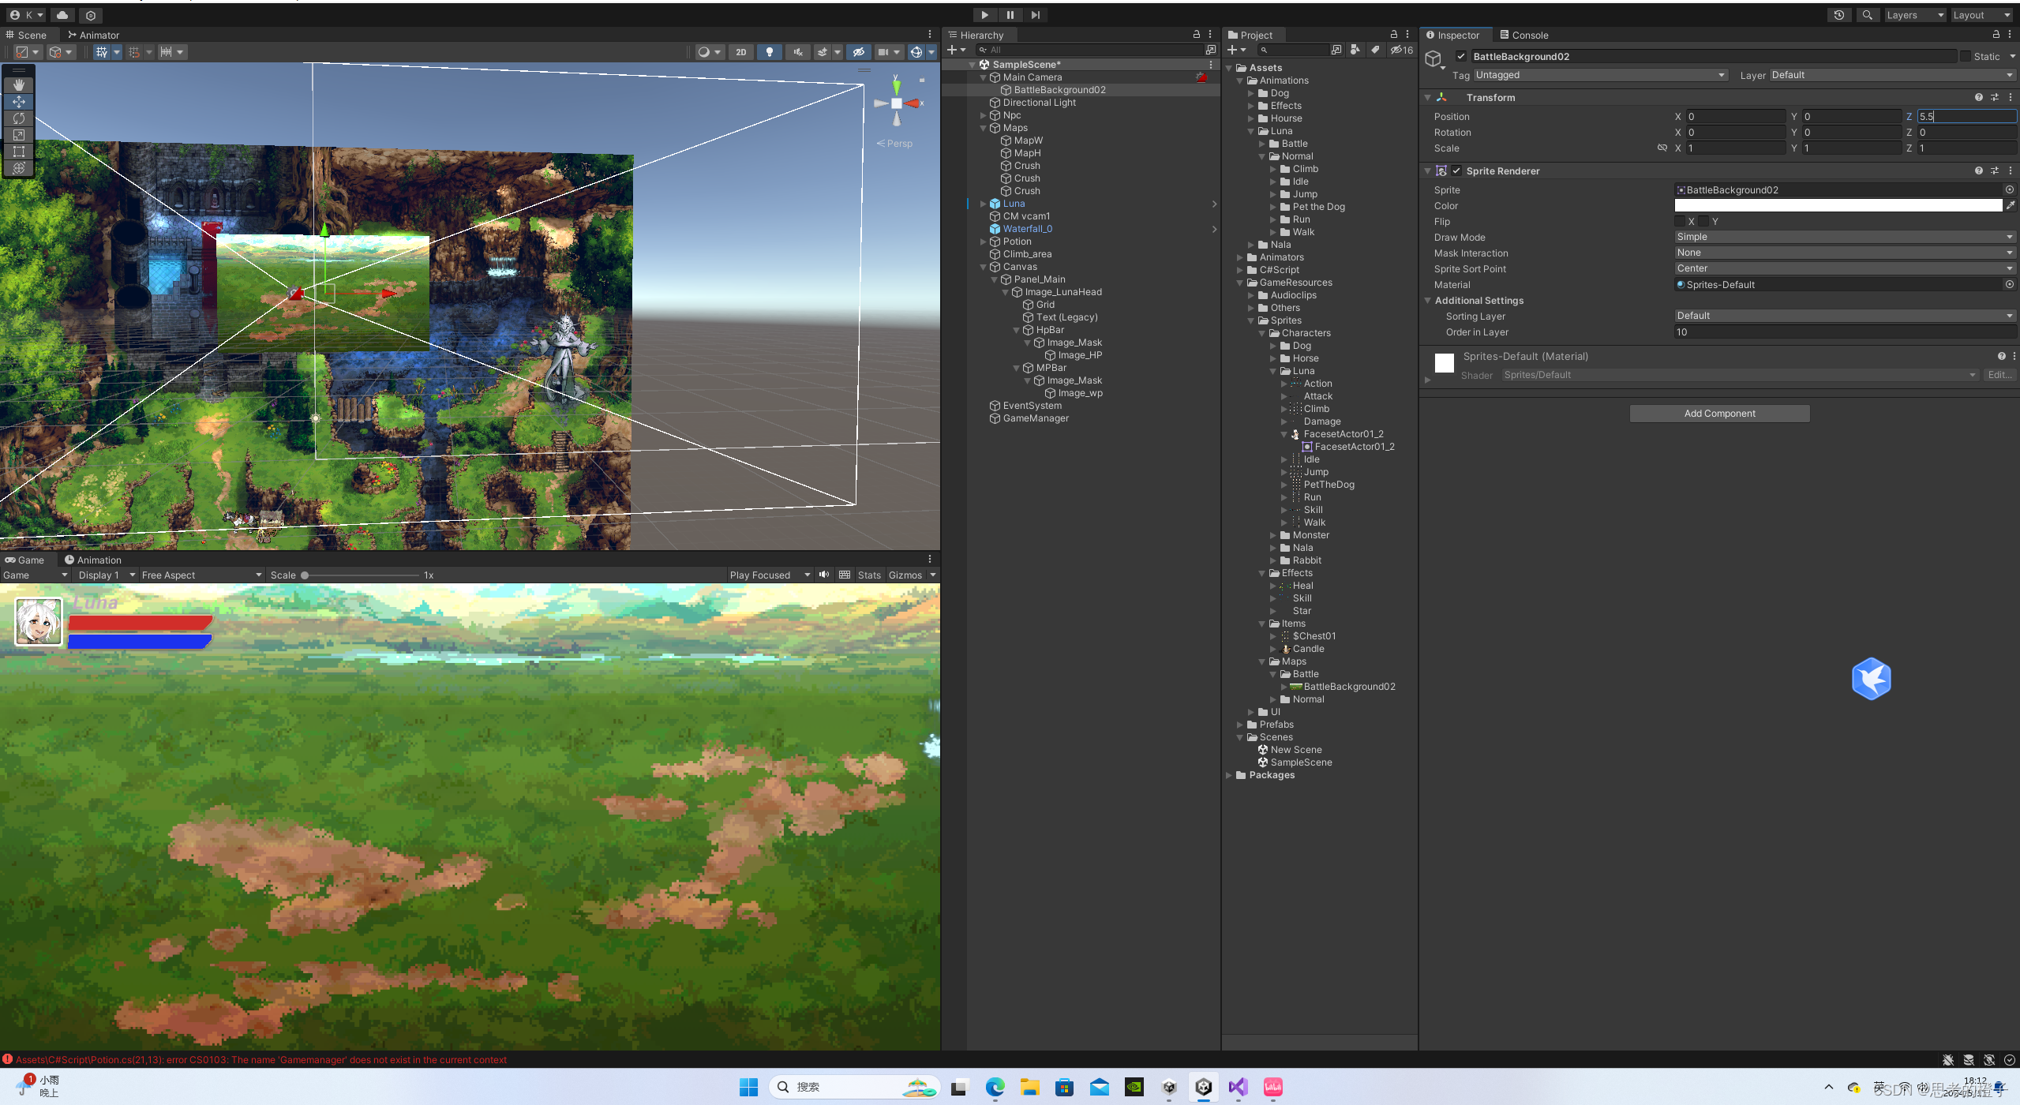The width and height of the screenshot is (2020, 1105).
Task: Open Visual Studio from the taskbar
Action: pyautogui.click(x=1238, y=1087)
